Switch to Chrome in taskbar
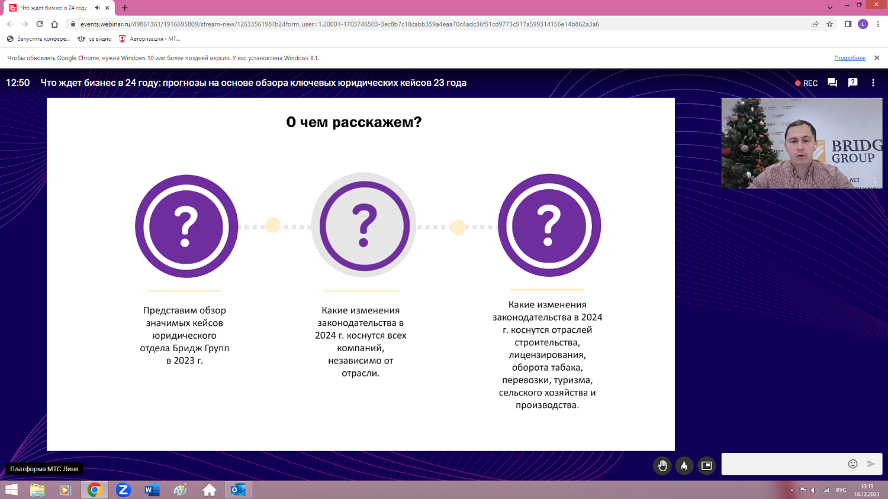Image resolution: width=888 pixels, height=499 pixels. coord(95,490)
